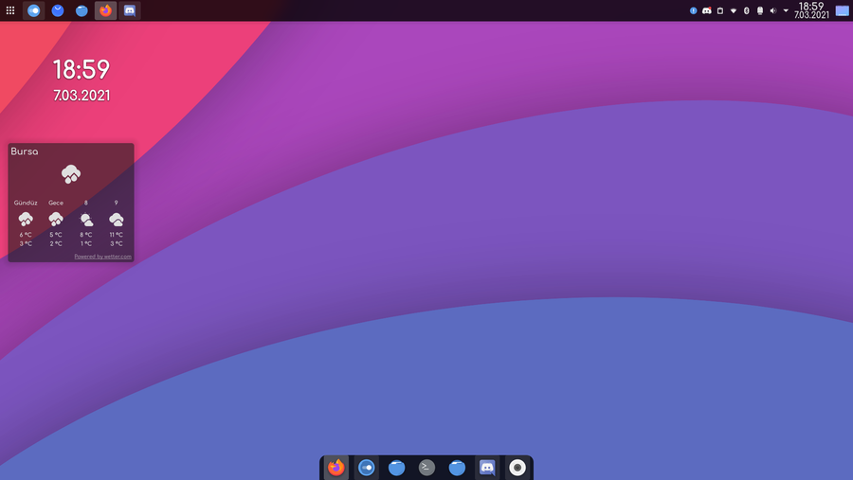The image size is (853, 480).
Task: Click the Bursa city title in weather widget
Action: (25, 151)
